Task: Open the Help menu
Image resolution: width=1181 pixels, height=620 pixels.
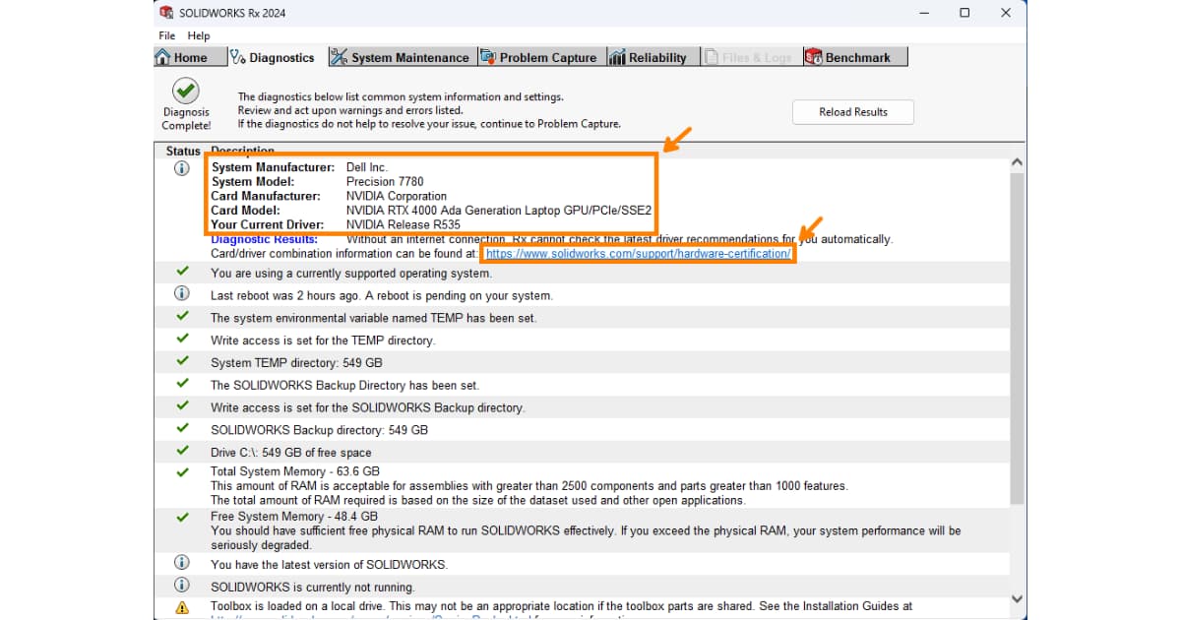Action: point(199,35)
